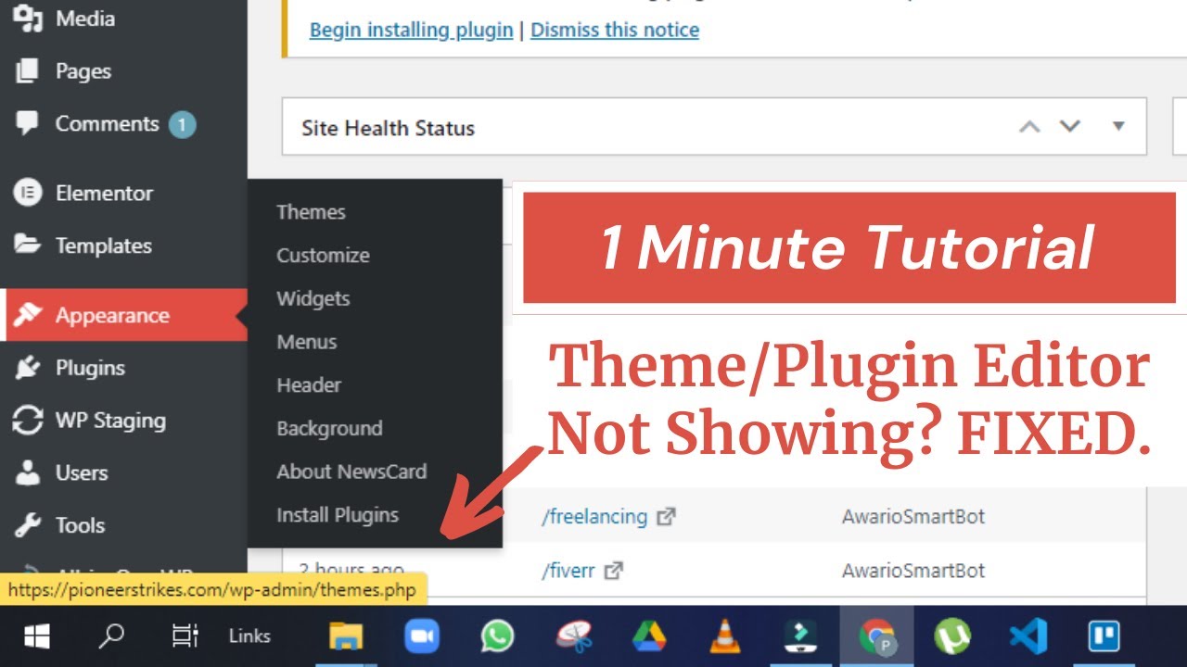
Task: Open About NewsCard submenu entry
Action: 351,472
